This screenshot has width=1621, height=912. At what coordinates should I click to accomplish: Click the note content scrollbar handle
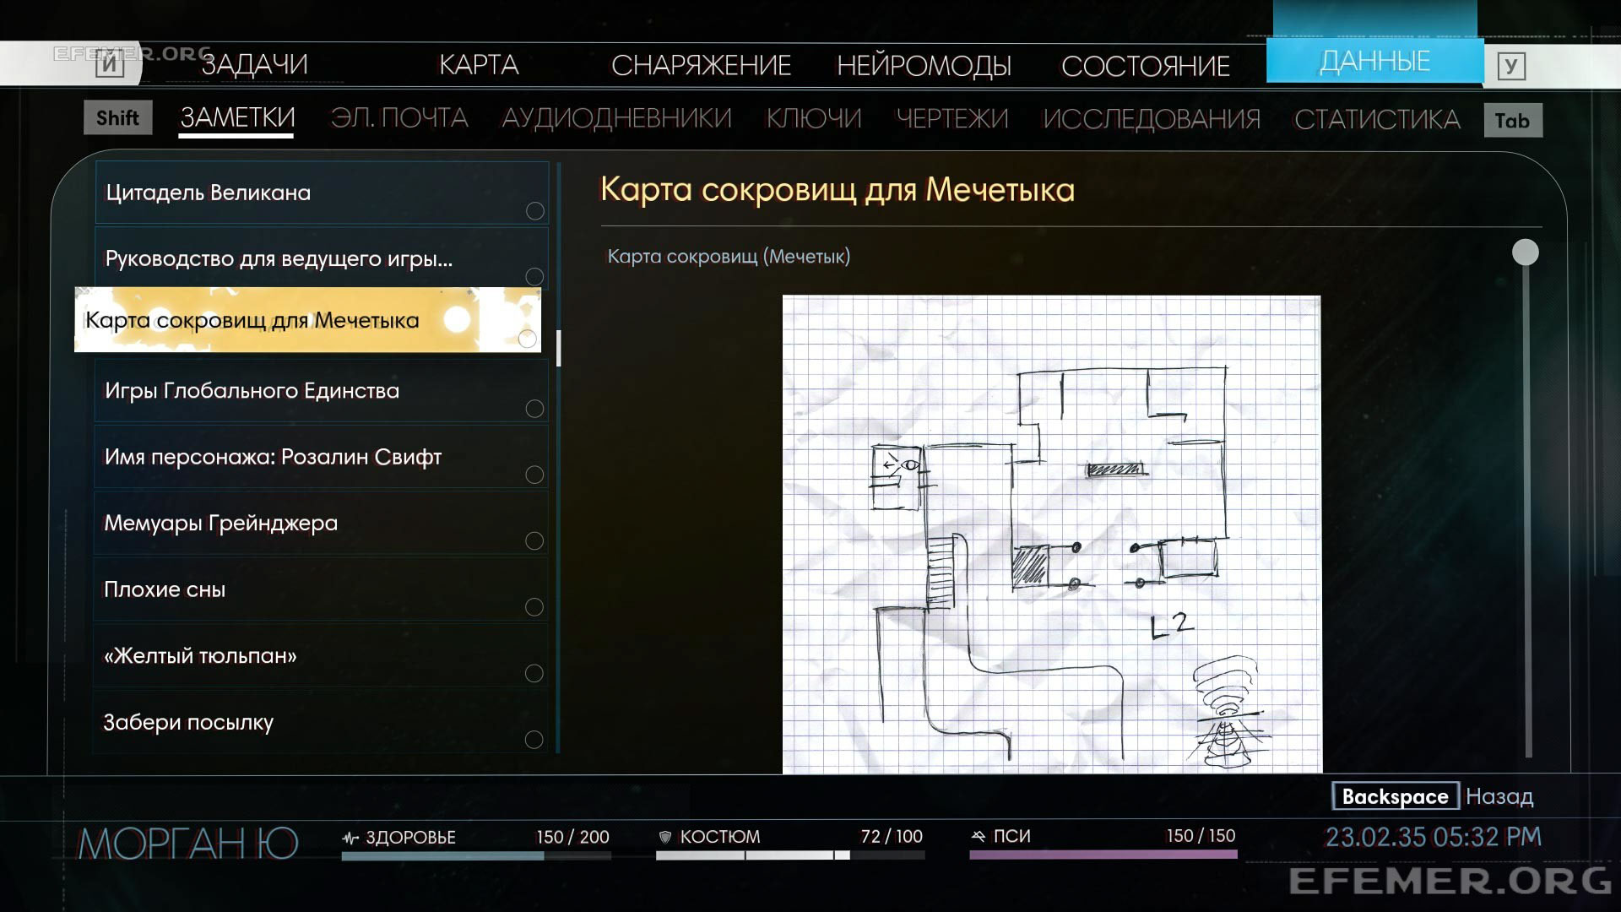pos(1526,252)
